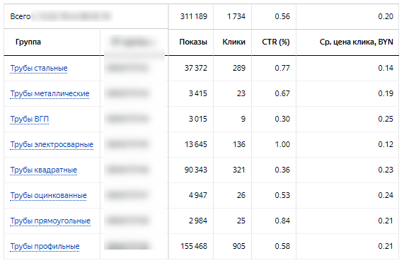Open the Трубы прямоугольные group link
The height and width of the screenshot is (263, 404).
click(50, 221)
